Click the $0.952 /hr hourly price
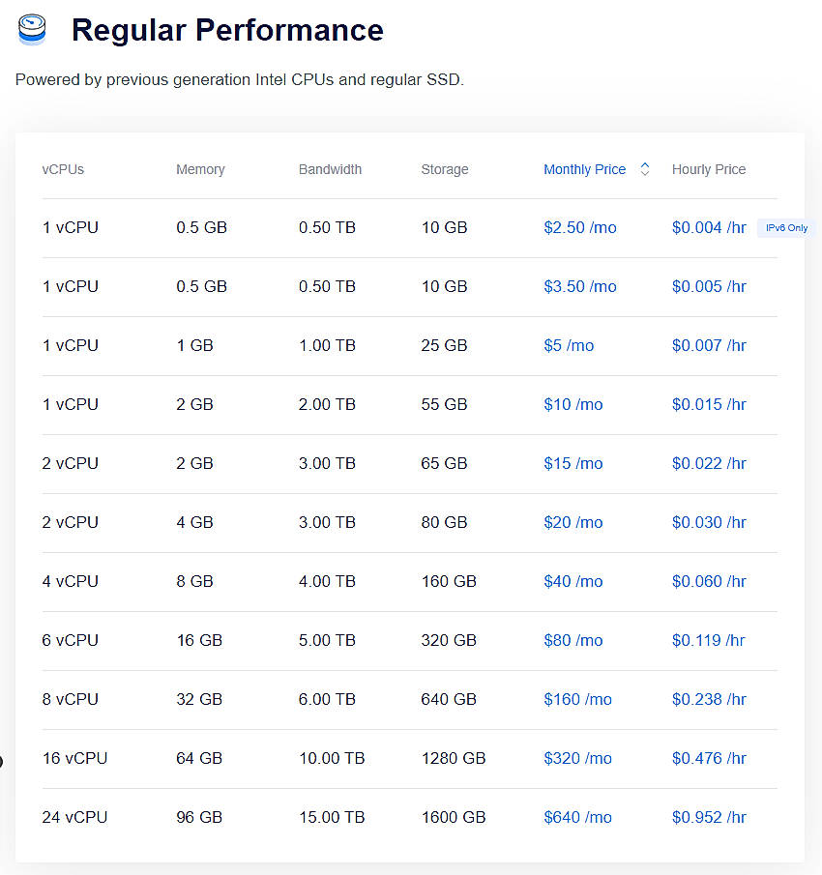Screen dimensions: 822x875 [x=709, y=817]
